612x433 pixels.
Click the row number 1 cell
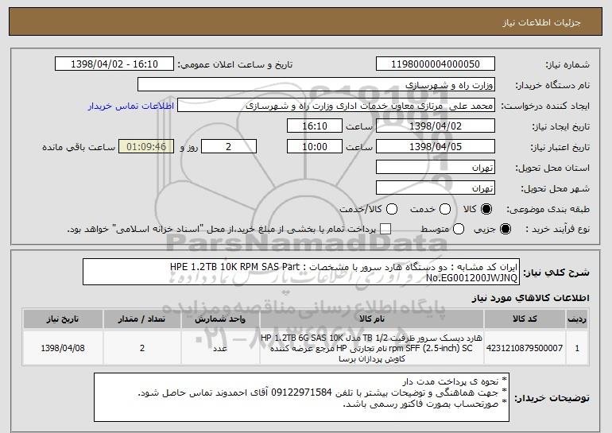pyautogui.click(x=577, y=348)
